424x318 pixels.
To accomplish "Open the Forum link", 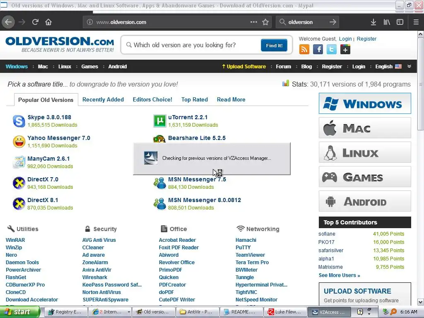I will click(x=283, y=67).
